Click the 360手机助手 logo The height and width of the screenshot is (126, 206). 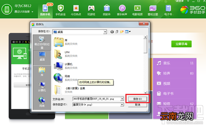coord(193,10)
